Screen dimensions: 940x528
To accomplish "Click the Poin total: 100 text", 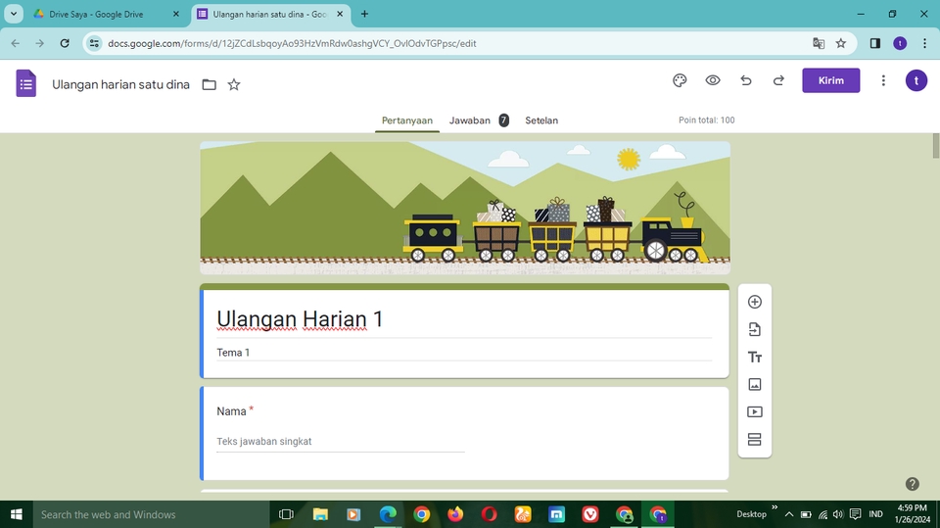I will click(x=706, y=120).
